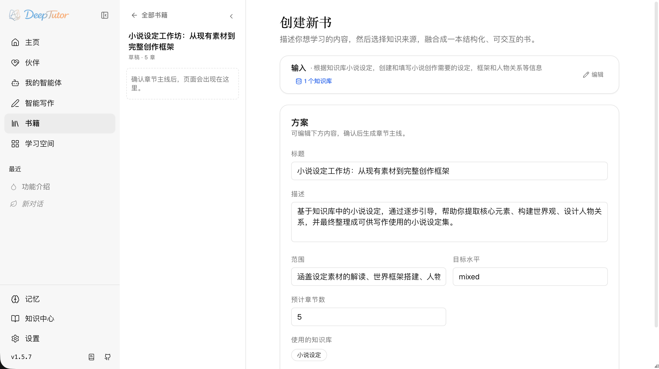Click the grid icon beside 学习空间
The height and width of the screenshot is (369, 659).
(15, 143)
